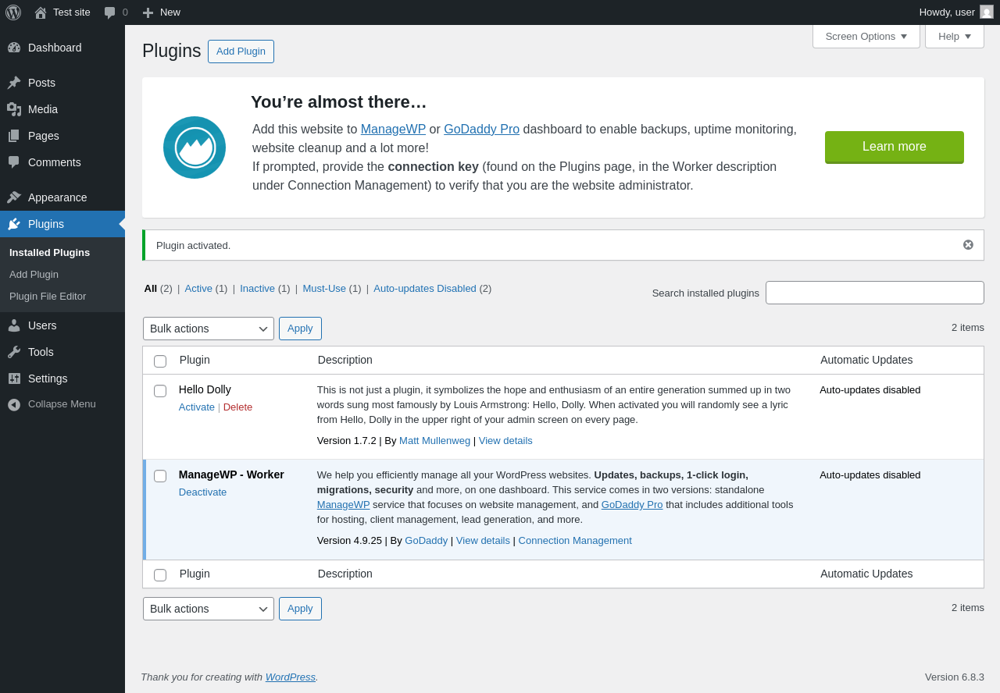Click the Collapse Menu arrow icon
Screen dimensions: 1000x693
14,404
